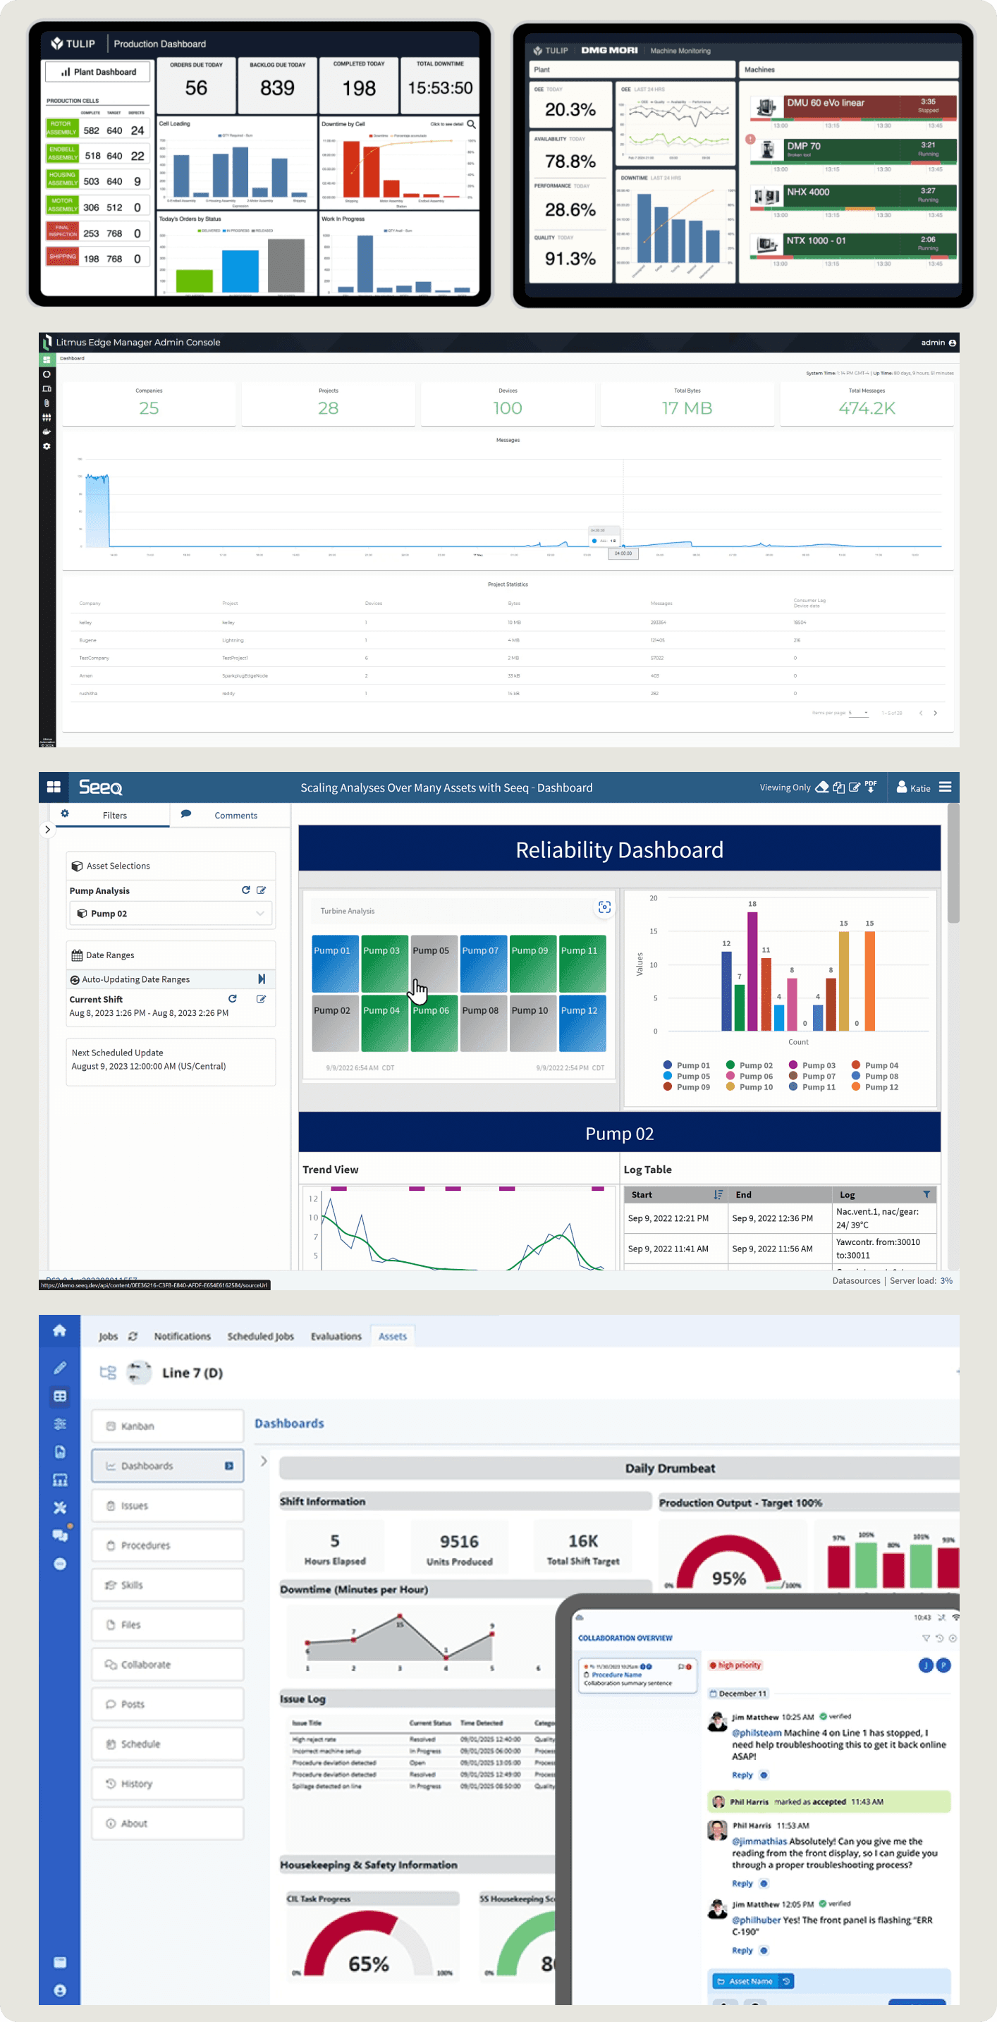This screenshot has height=2022, width=997.
Task: Select the grid/table icon in blue sidebar
Action: (x=60, y=1397)
